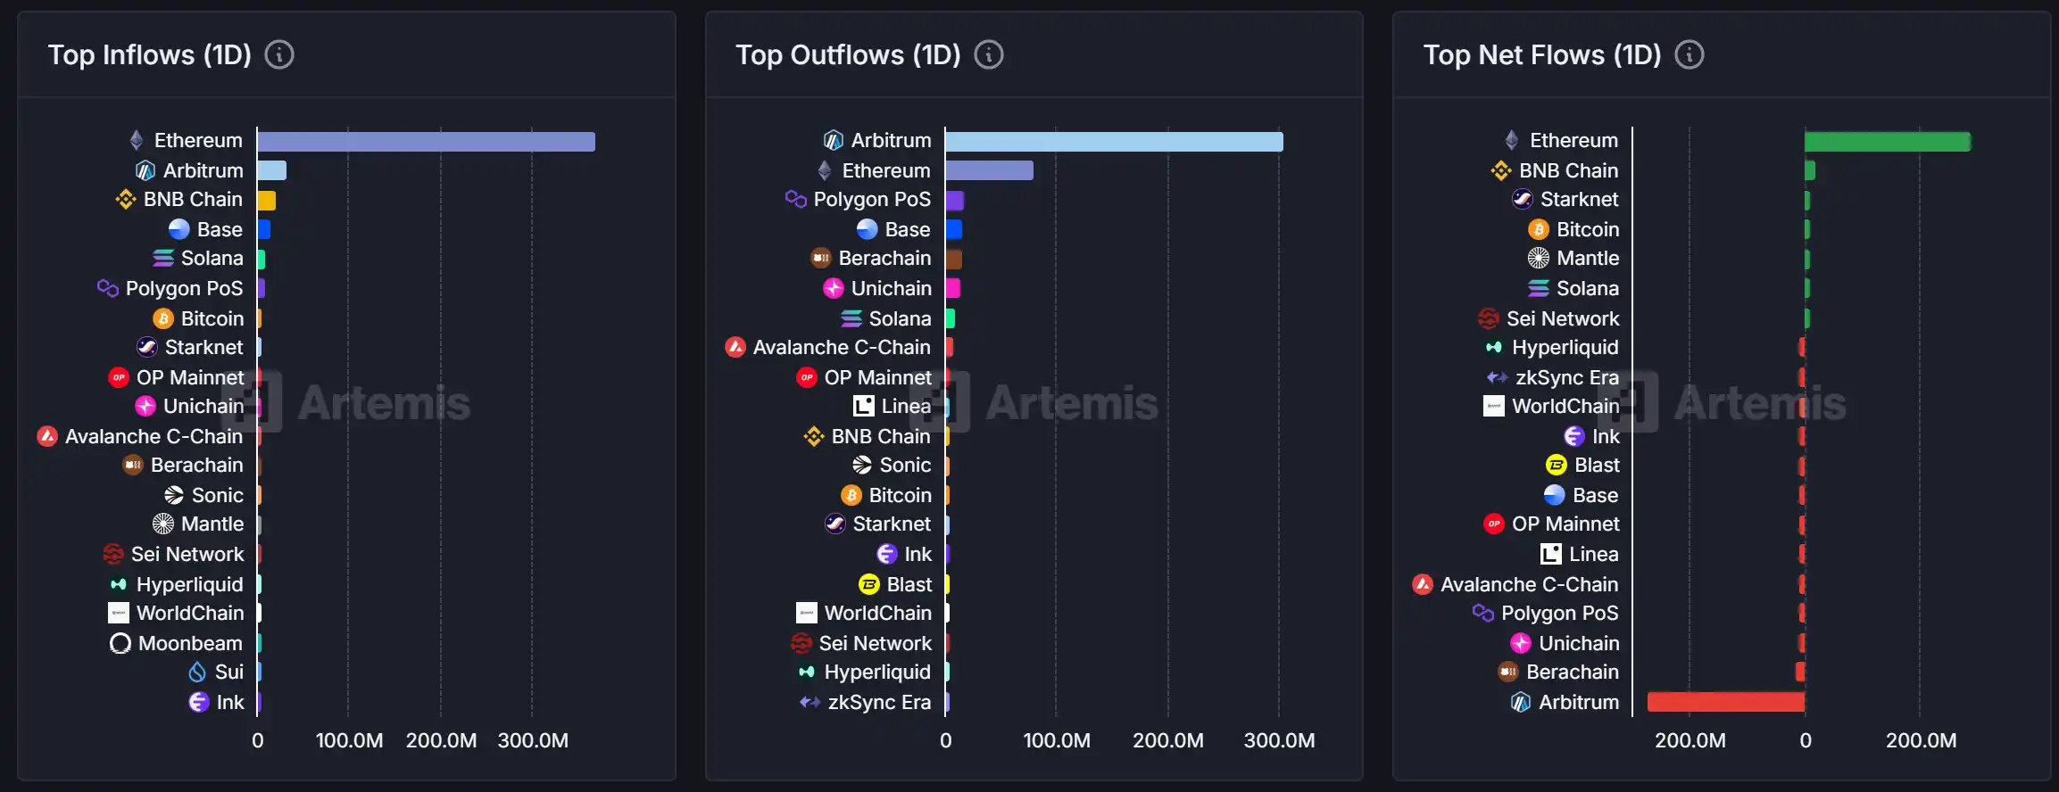Click the BNB Chain logo in the Top Net Flows chart
The height and width of the screenshot is (792, 2059).
pyautogui.click(x=1501, y=170)
